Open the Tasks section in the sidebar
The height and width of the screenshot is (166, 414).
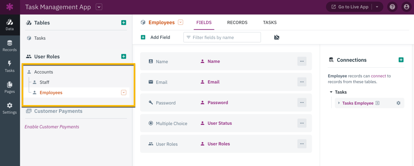[x=10, y=67]
